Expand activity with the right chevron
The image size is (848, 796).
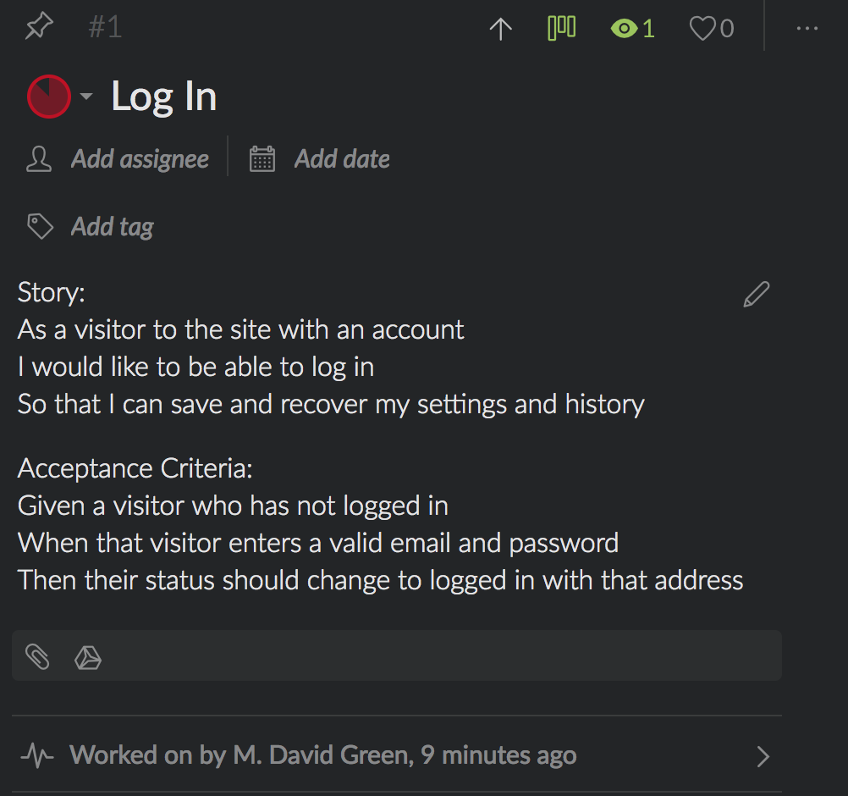click(x=763, y=756)
